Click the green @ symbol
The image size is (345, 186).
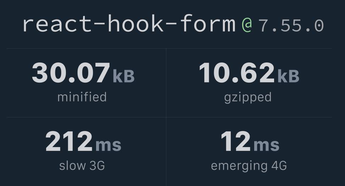point(247,25)
